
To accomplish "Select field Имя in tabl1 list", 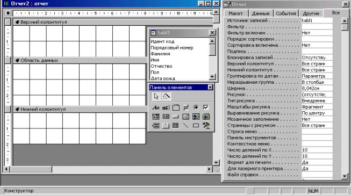I will pos(155,60).
